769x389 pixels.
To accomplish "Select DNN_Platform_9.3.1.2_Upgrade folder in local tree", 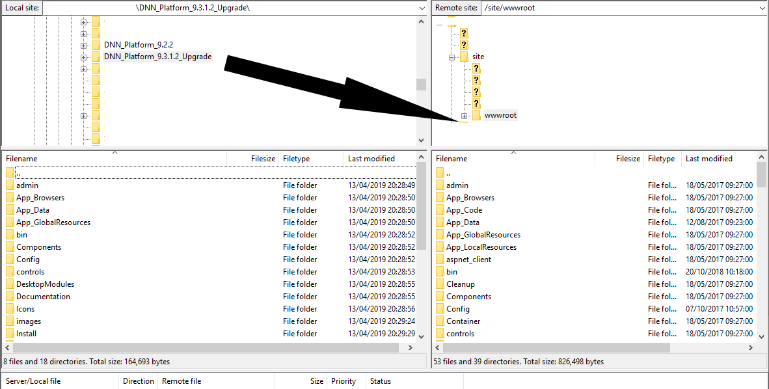I will click(157, 57).
